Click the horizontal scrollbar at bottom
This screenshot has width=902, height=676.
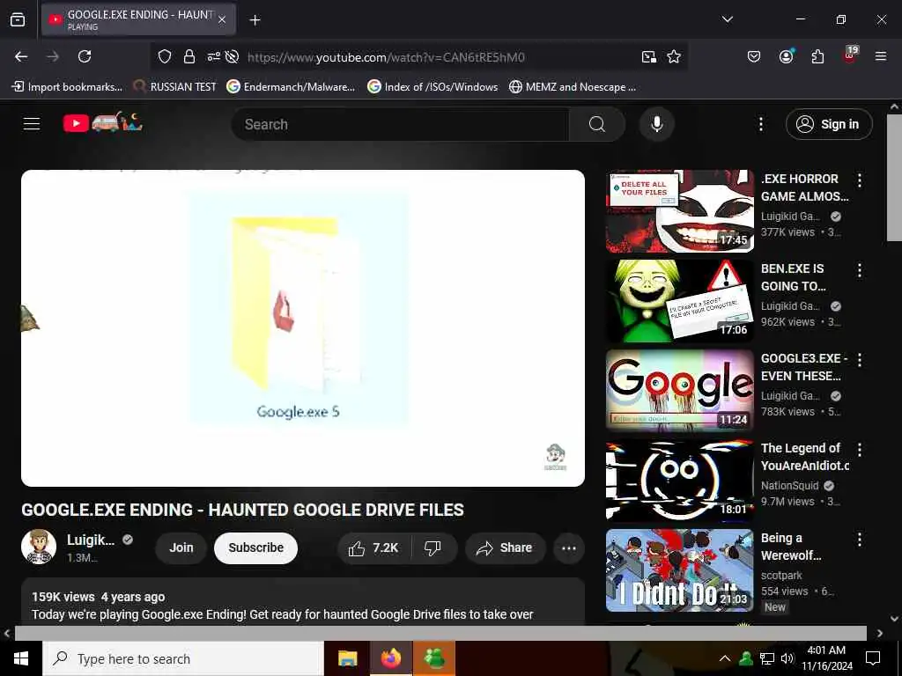tap(440, 633)
